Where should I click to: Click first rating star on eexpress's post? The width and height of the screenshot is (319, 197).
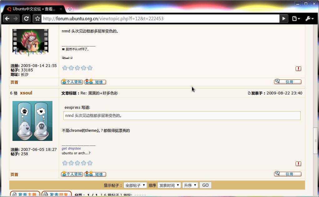pos(65,68)
